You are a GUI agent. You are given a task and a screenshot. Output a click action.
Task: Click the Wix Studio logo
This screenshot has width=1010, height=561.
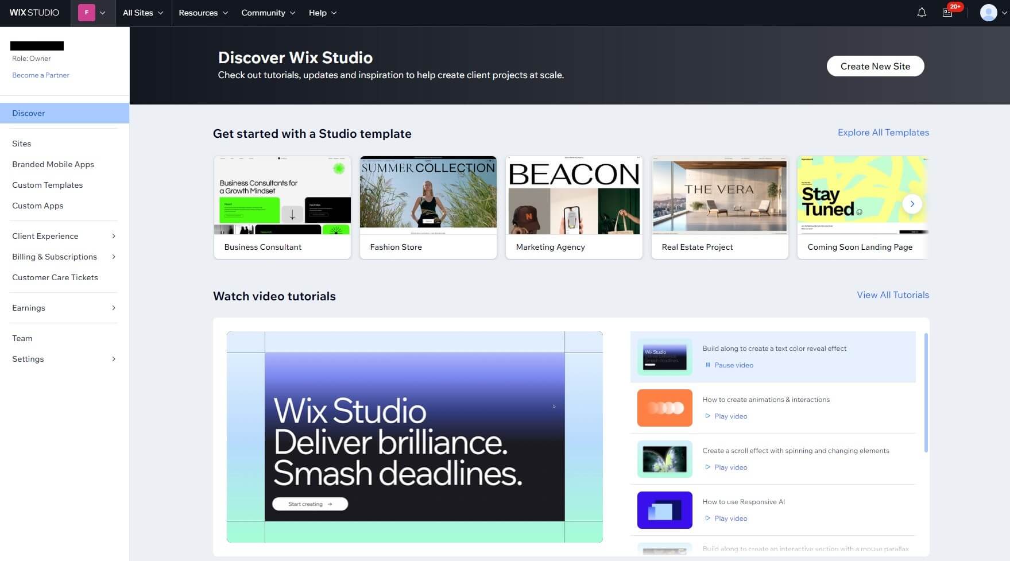tap(34, 13)
